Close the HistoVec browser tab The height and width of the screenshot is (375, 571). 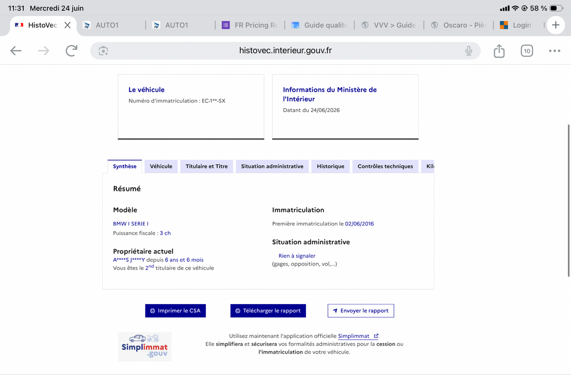tap(68, 25)
